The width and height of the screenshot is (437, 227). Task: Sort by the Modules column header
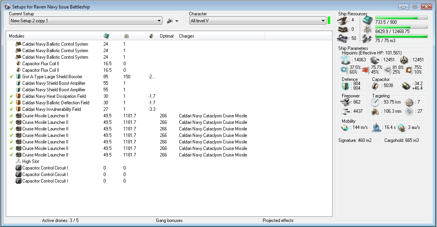click(x=17, y=36)
